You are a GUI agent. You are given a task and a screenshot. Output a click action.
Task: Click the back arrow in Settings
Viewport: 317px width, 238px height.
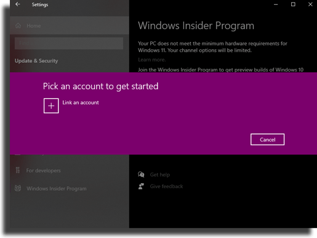click(x=18, y=4)
